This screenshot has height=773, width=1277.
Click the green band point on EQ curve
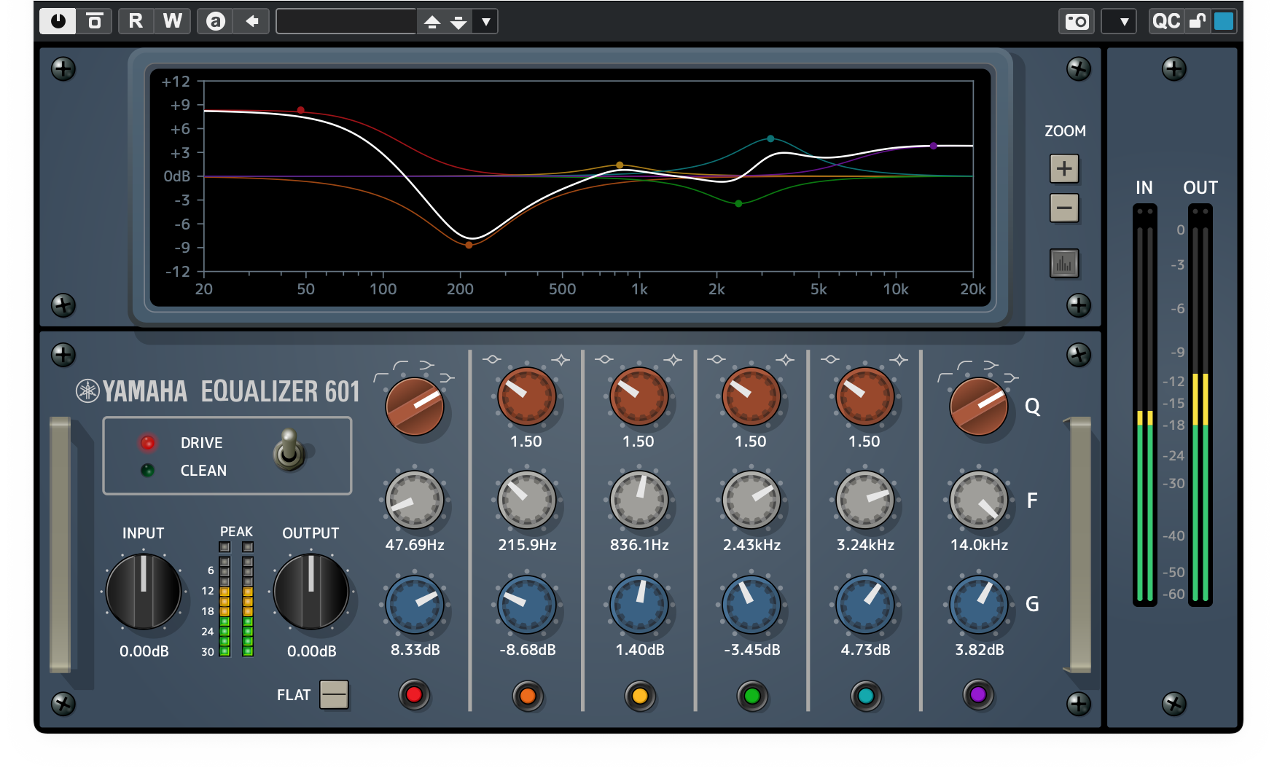click(738, 203)
